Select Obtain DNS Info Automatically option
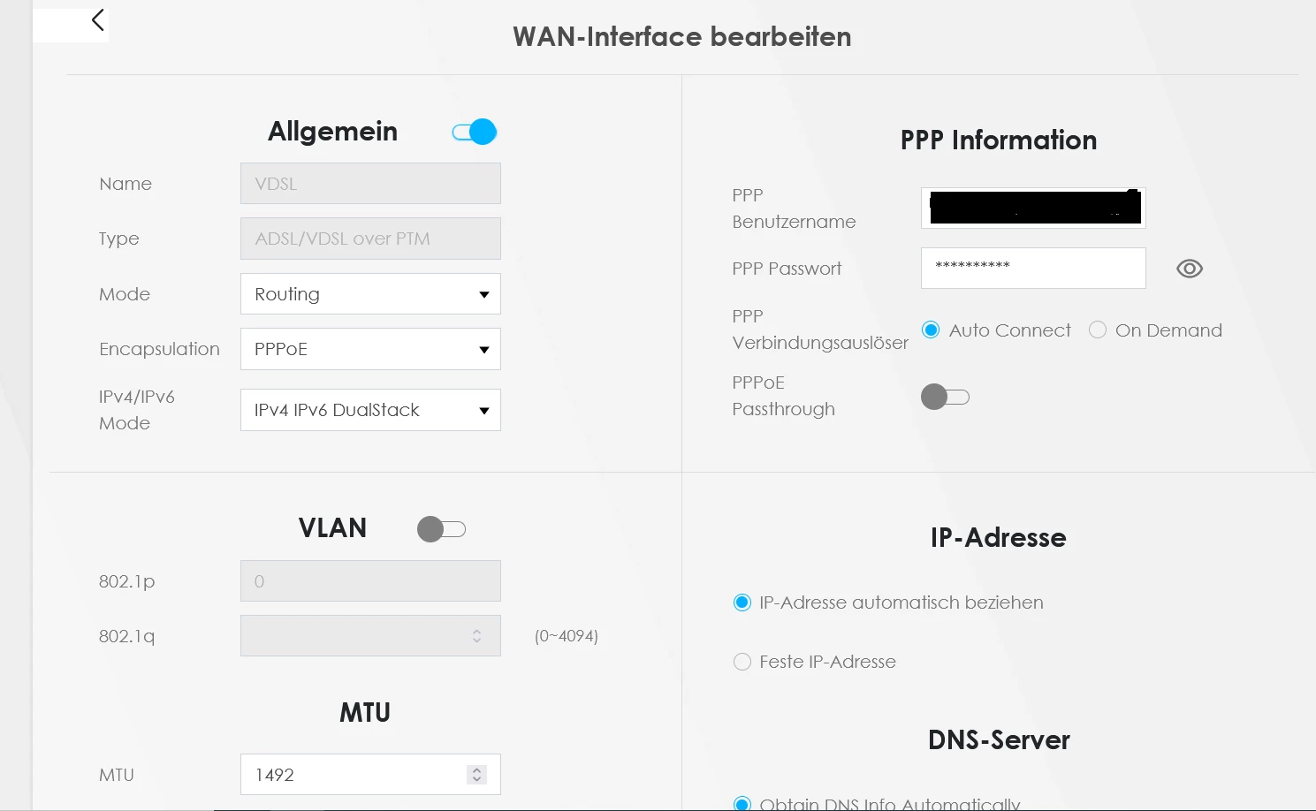The width and height of the screenshot is (1316, 811). coord(742,803)
